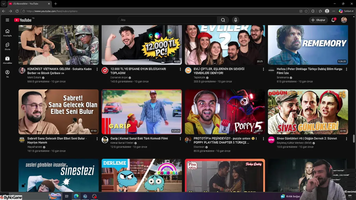Open options menu for Garip video
356x200 pixels.
[x=180, y=139]
